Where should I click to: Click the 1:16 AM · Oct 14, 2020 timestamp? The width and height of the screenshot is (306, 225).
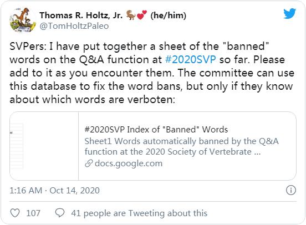click(55, 191)
